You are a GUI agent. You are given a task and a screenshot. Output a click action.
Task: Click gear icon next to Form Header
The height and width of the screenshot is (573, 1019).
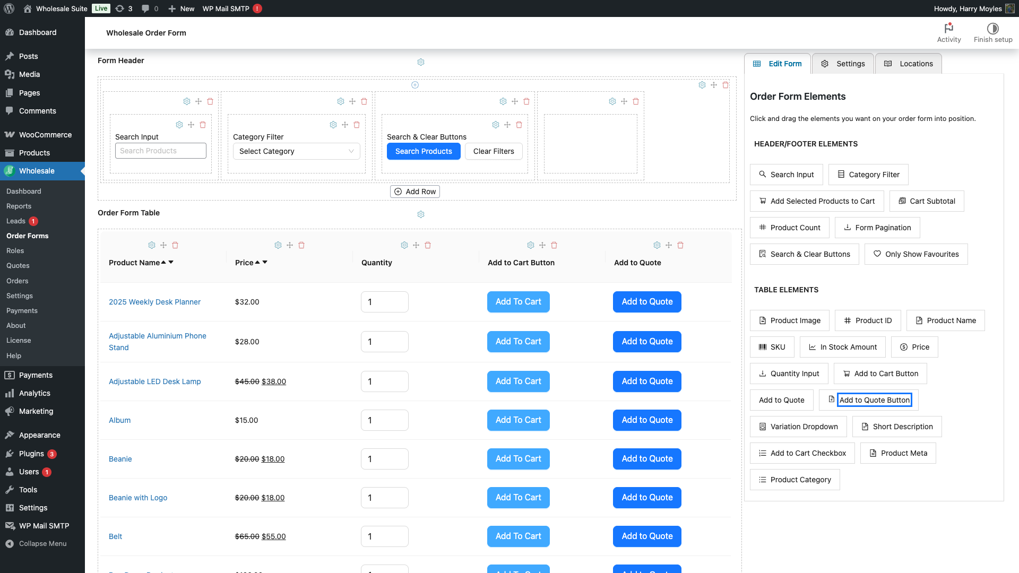coord(421,62)
